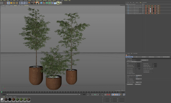Click the floor environment icon
This screenshot has height=103, width=171.
(55, 3)
